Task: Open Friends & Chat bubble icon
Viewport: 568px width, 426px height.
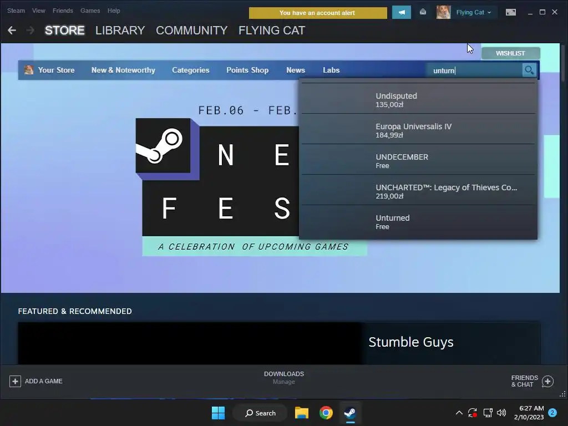Action: point(547,381)
